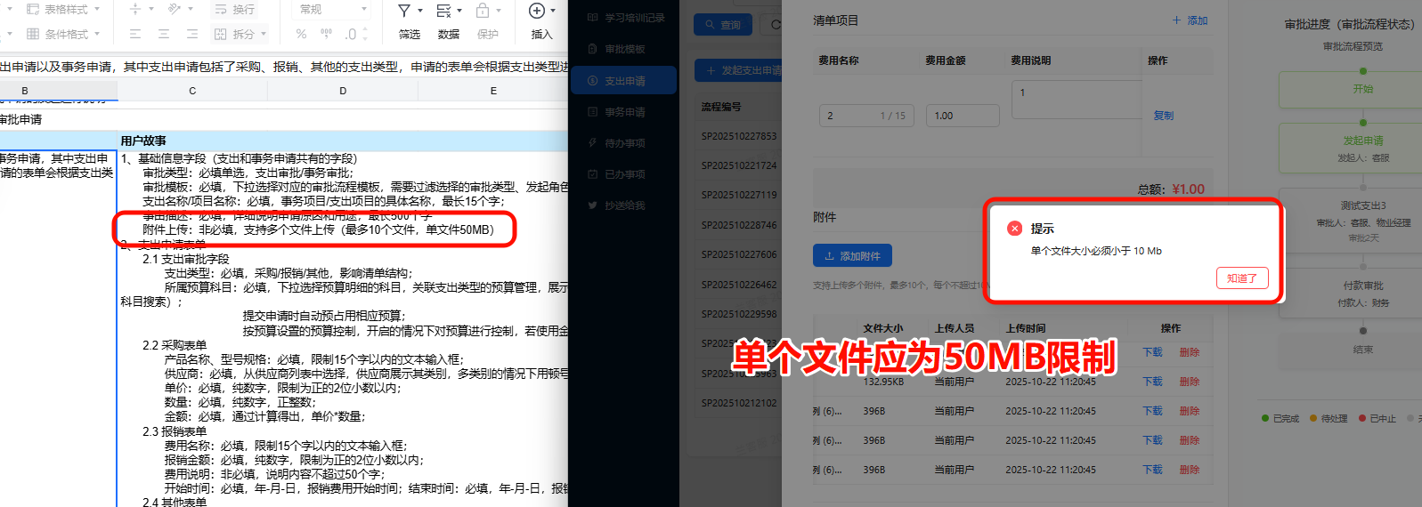The height and width of the screenshot is (507, 1422).
Task: Click the 发起支出申请 button
Action: coord(738,70)
